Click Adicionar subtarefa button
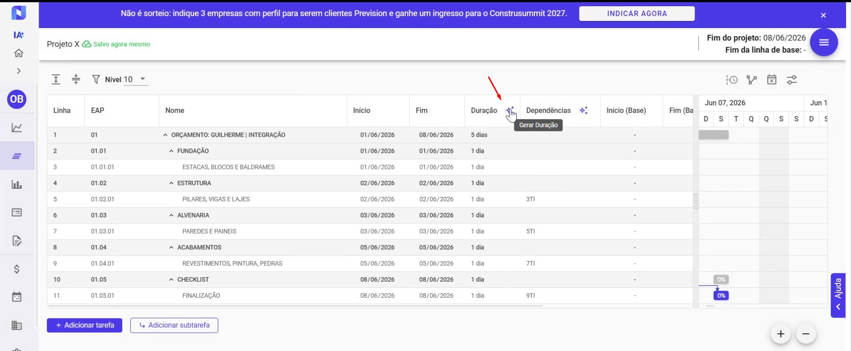851x351 pixels. coord(174,325)
